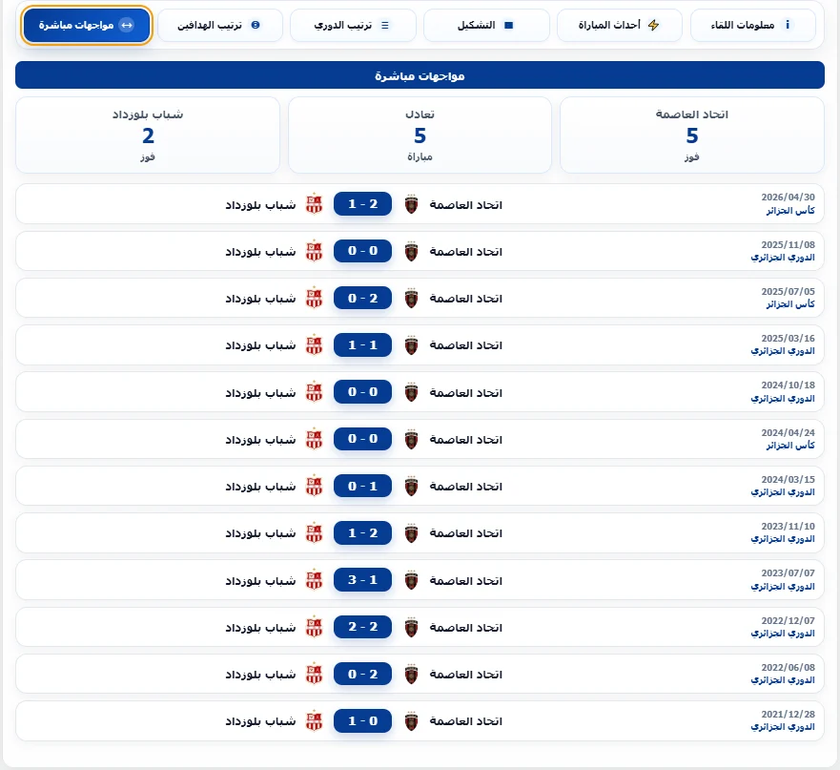Open الدوري الجزائري link dated 2023/11/10
840x770 pixels.
coord(783,539)
